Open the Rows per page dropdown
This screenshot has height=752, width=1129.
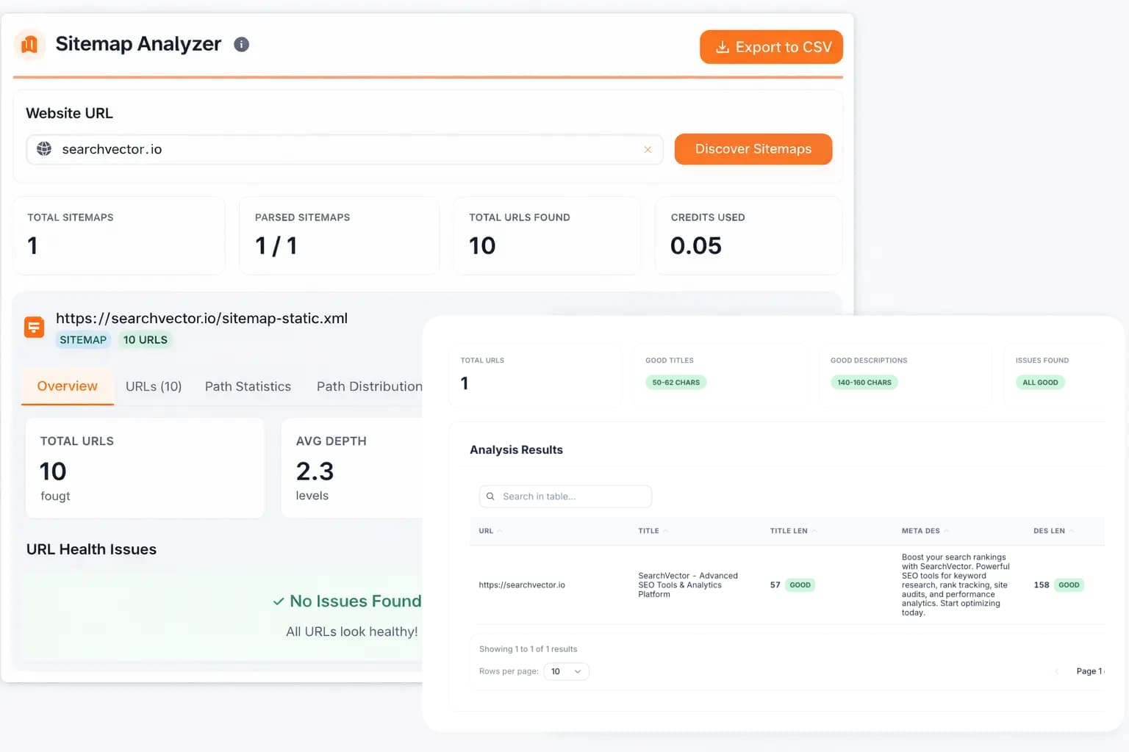pos(566,670)
